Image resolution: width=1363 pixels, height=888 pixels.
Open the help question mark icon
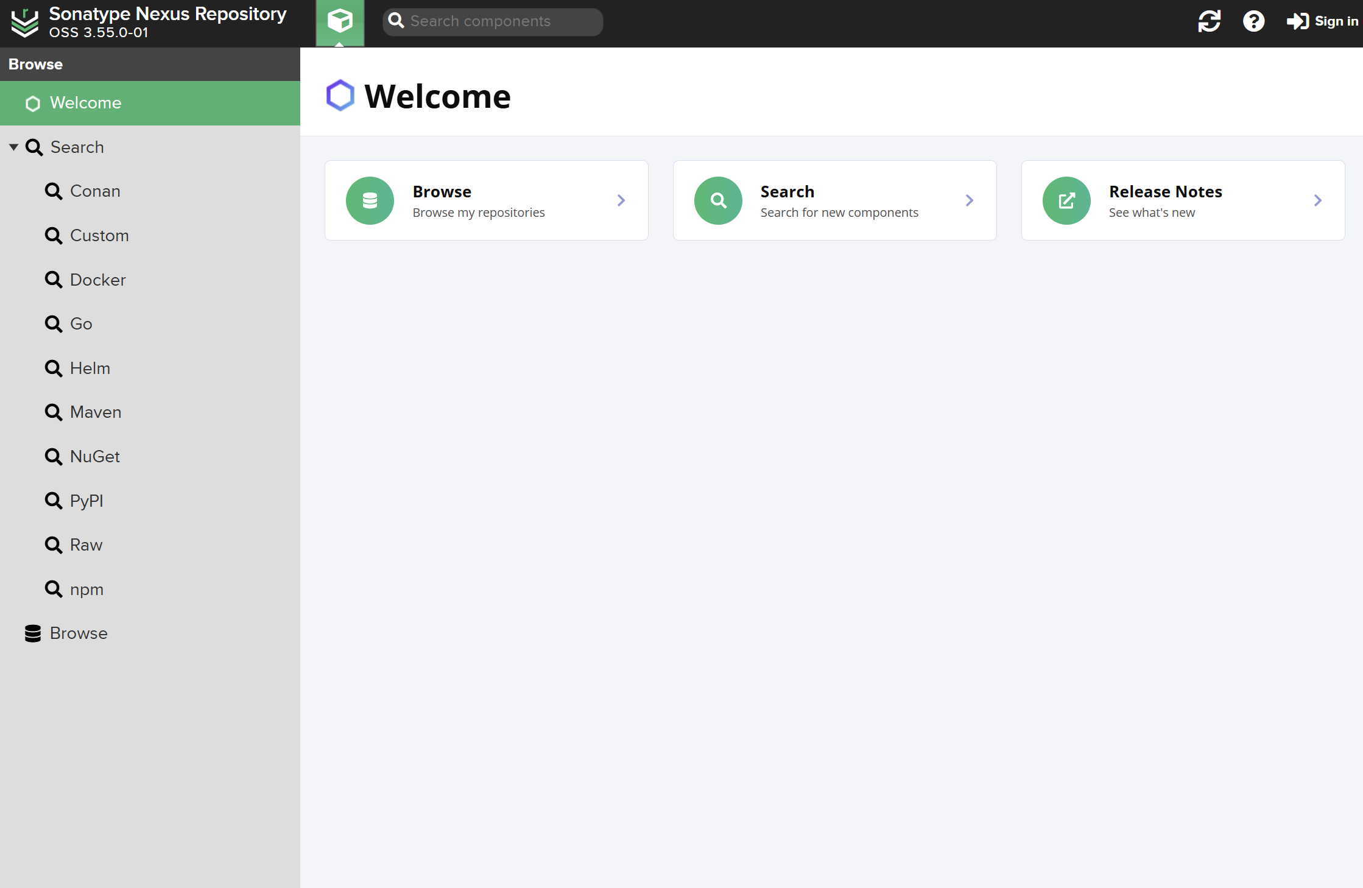(x=1253, y=22)
